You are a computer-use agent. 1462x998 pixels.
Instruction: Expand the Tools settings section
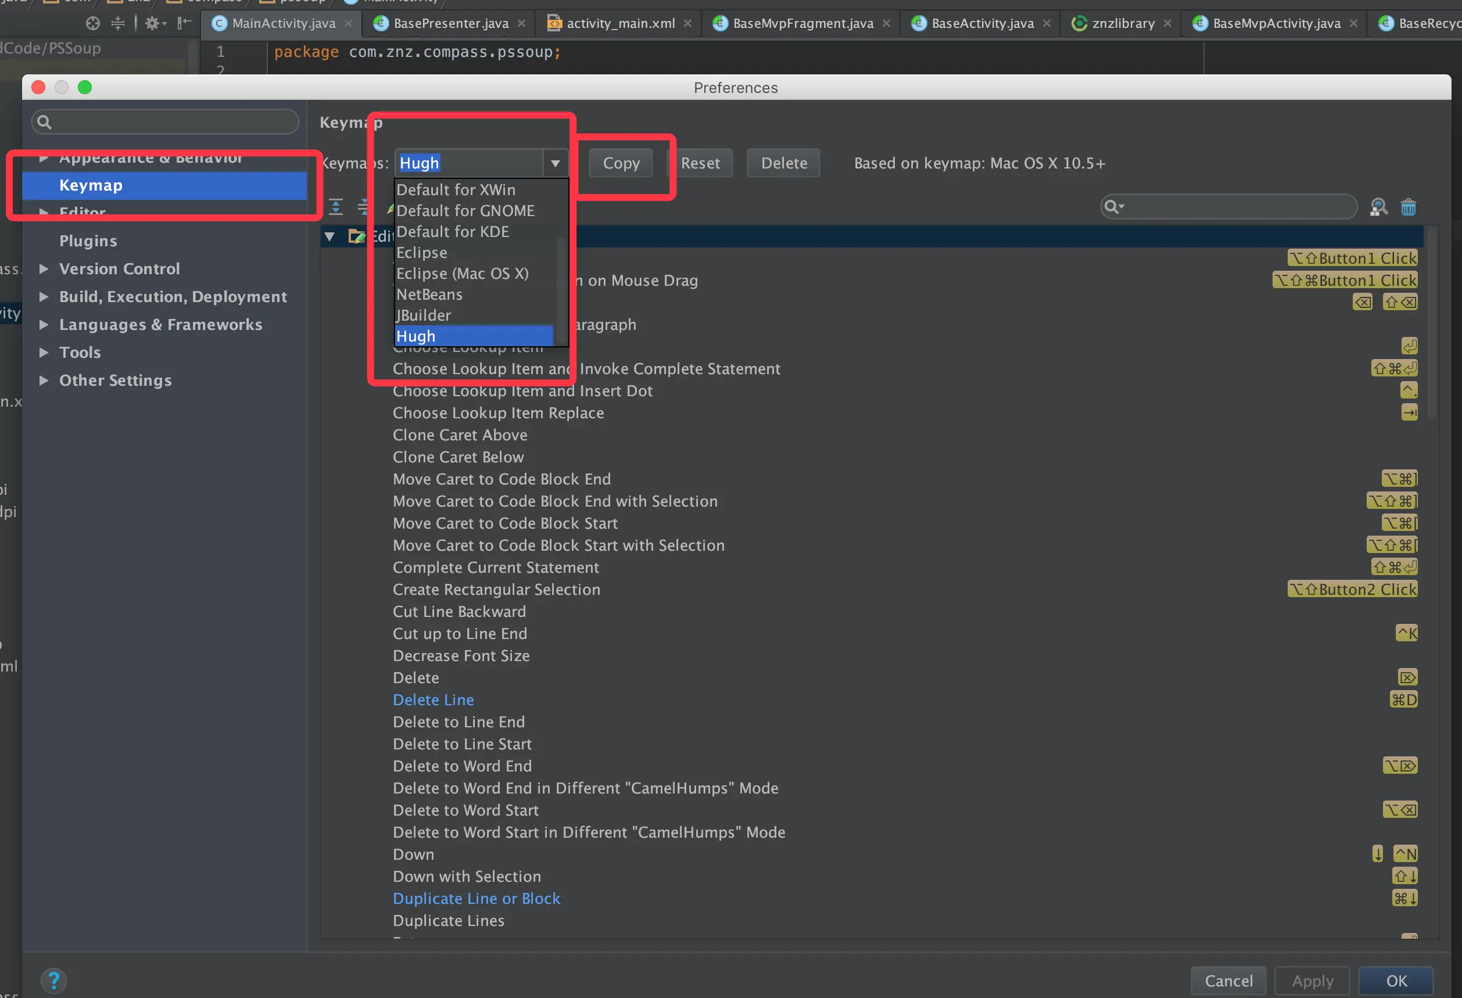pyautogui.click(x=44, y=353)
